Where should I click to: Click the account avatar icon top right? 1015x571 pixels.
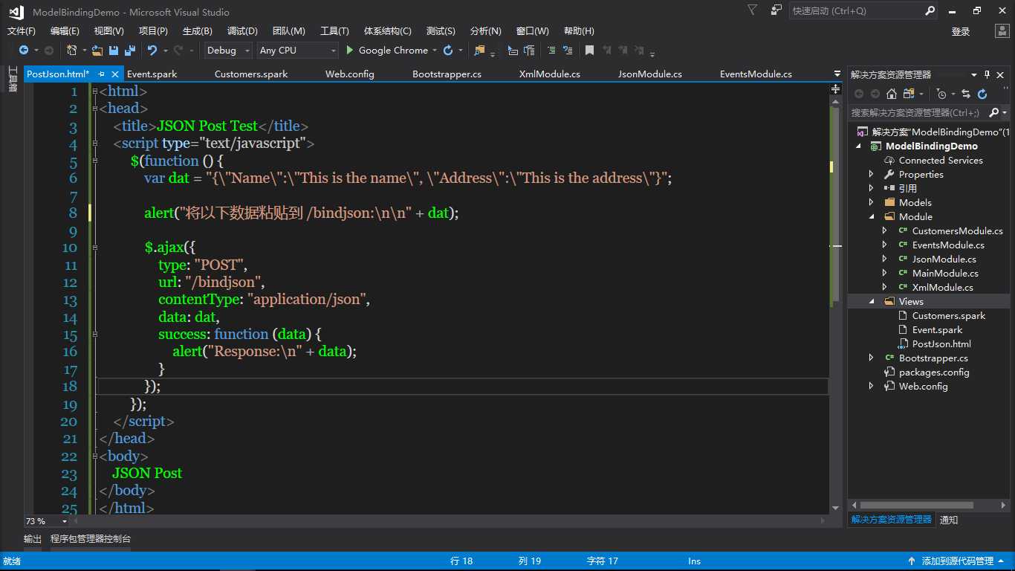click(1002, 31)
